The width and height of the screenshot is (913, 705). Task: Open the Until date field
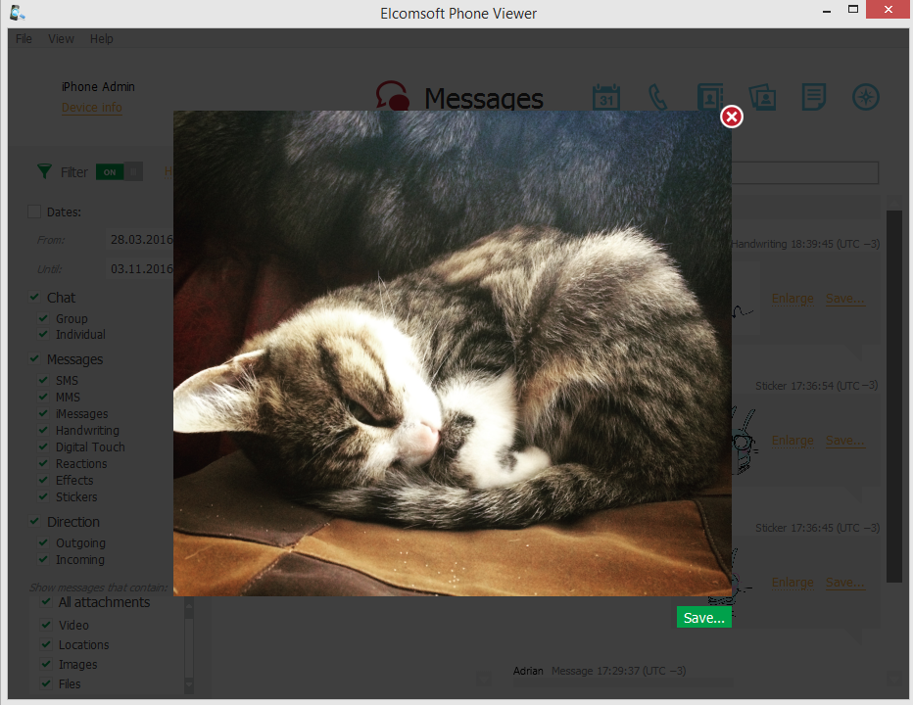(x=140, y=268)
